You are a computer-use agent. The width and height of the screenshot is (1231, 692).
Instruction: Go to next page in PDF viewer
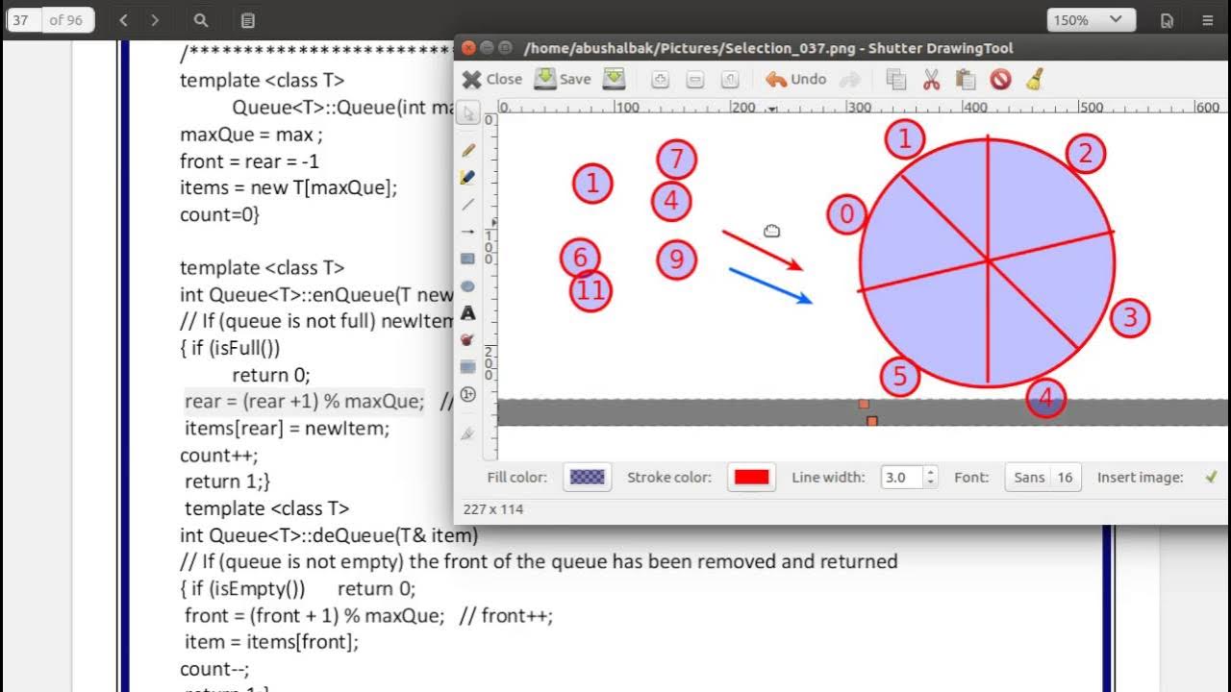[x=155, y=20]
